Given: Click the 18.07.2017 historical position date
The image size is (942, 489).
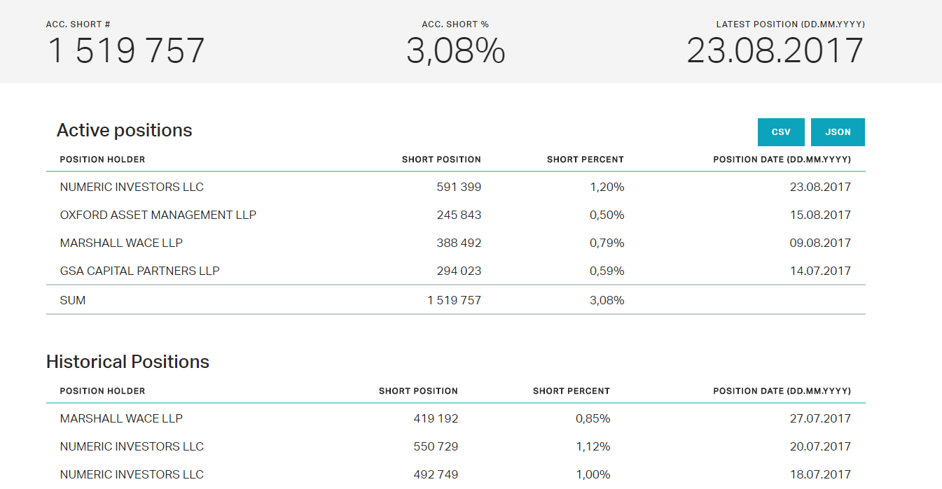Looking at the screenshot, I should tap(820, 475).
